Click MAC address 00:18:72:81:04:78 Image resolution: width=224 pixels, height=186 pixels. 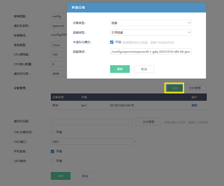pyautogui.click(x=122, y=105)
